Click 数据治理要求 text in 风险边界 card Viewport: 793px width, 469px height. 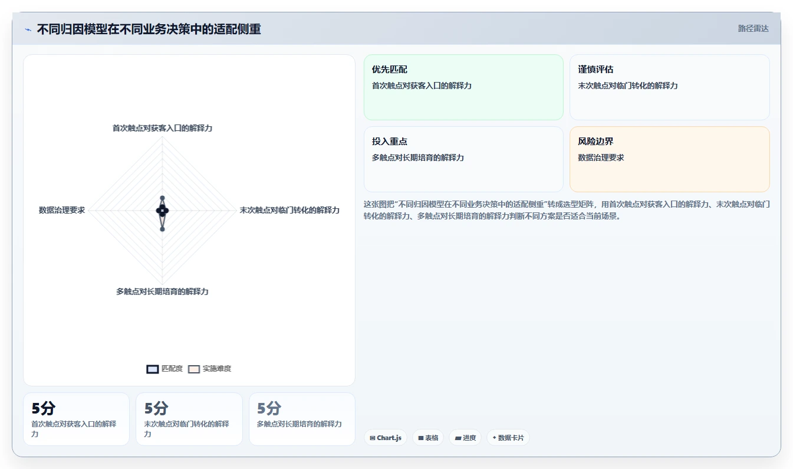601,158
